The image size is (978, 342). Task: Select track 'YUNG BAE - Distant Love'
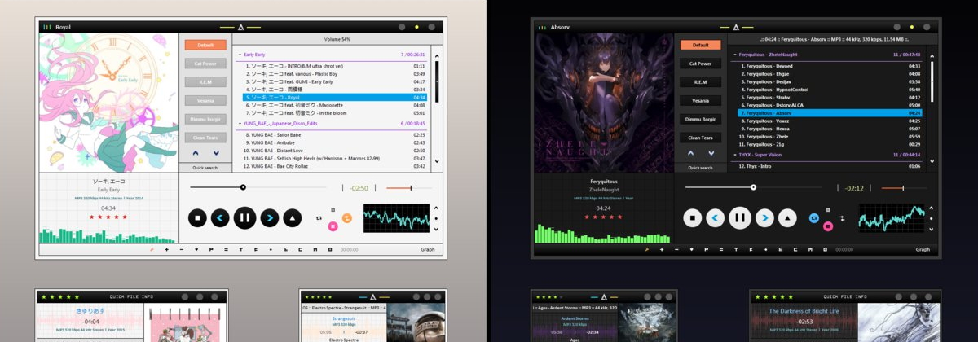[335, 151]
